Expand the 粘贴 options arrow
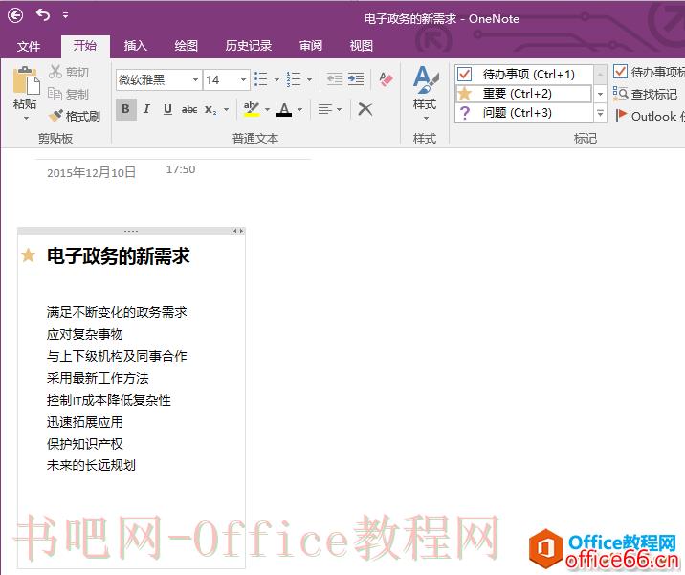The height and width of the screenshot is (575, 685). [26, 119]
